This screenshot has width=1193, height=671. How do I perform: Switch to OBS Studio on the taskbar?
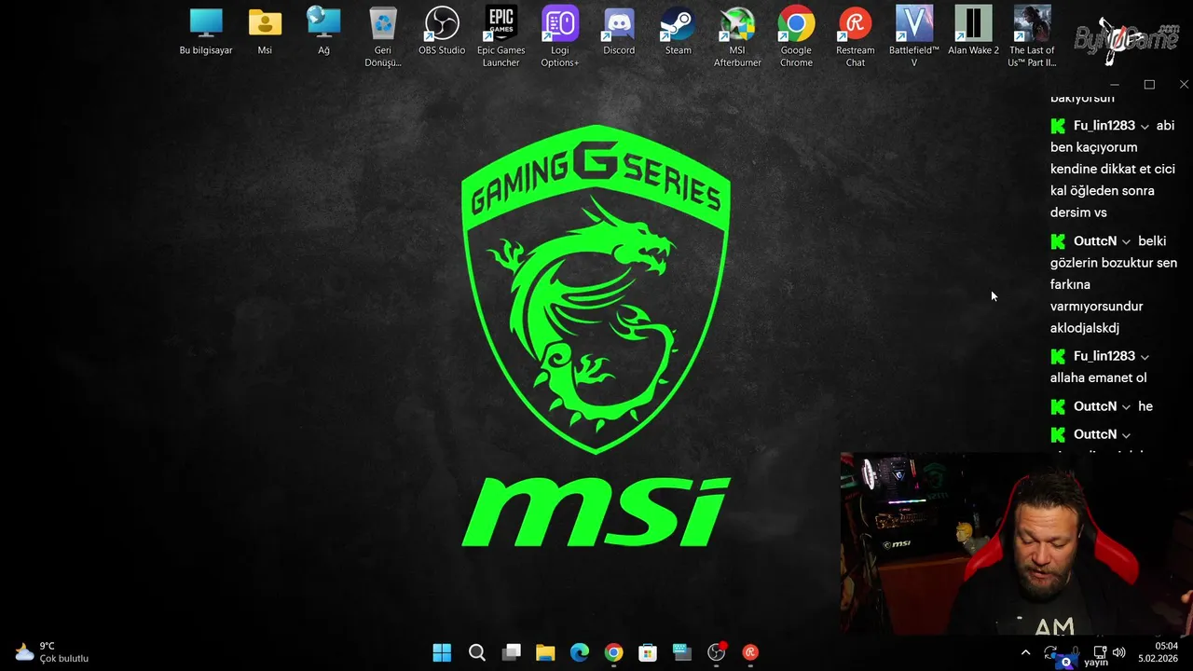(716, 652)
